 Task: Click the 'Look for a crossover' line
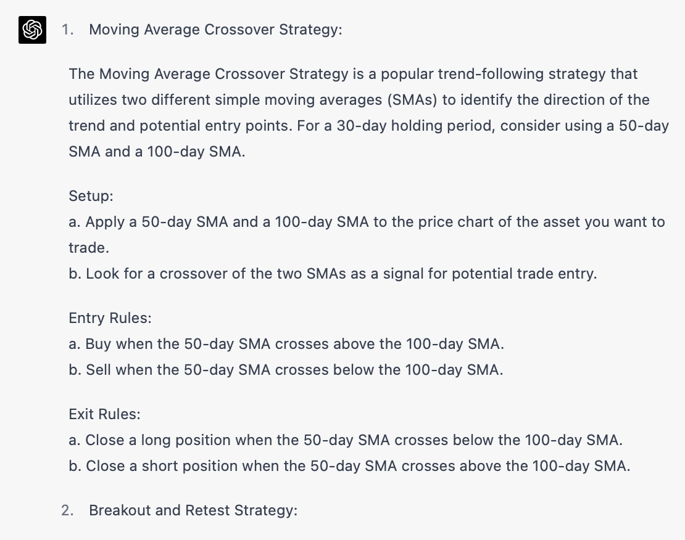coord(333,274)
